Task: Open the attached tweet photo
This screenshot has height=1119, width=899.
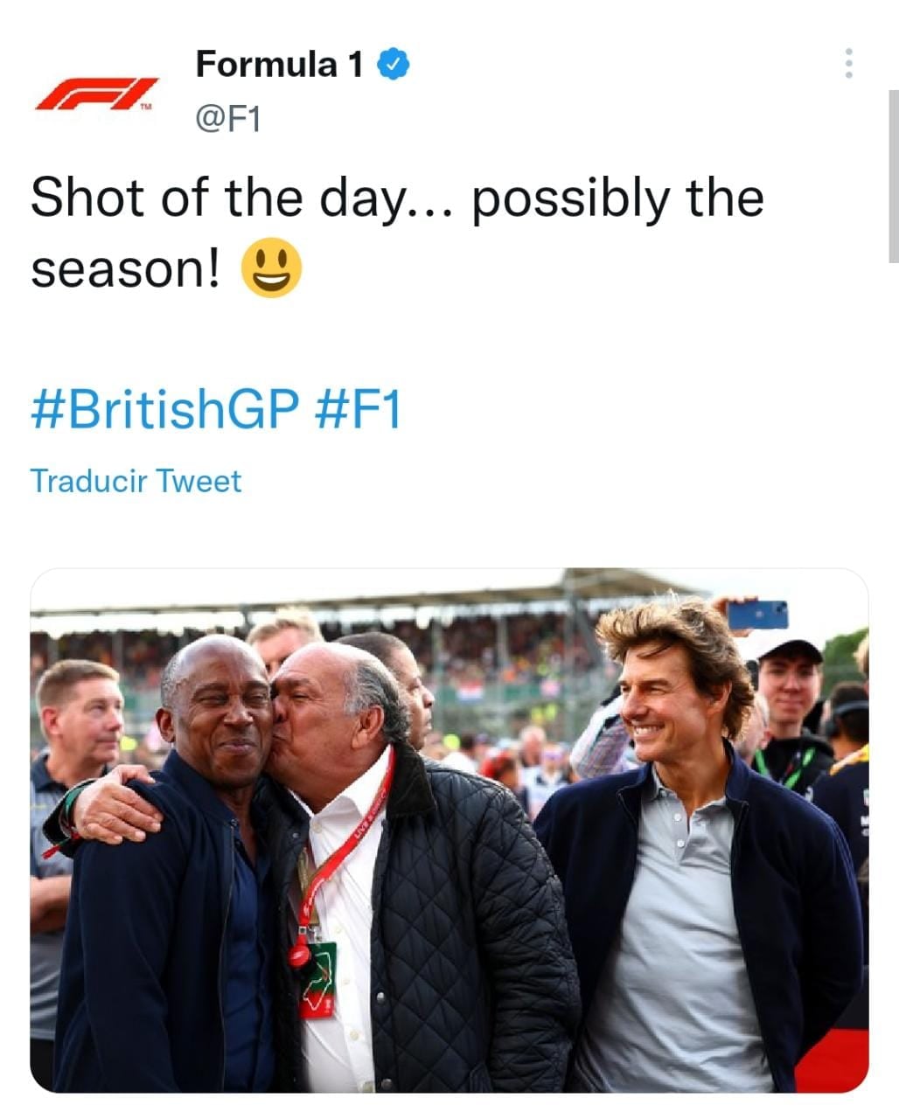Action: (449, 831)
